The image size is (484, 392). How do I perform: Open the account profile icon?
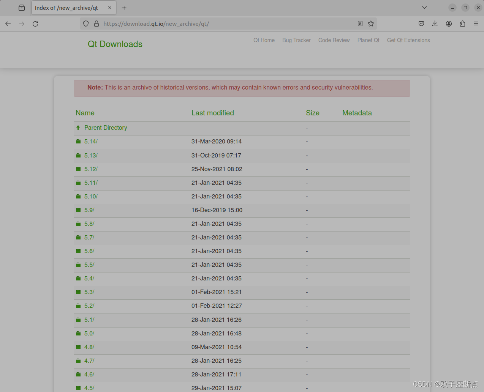(449, 24)
